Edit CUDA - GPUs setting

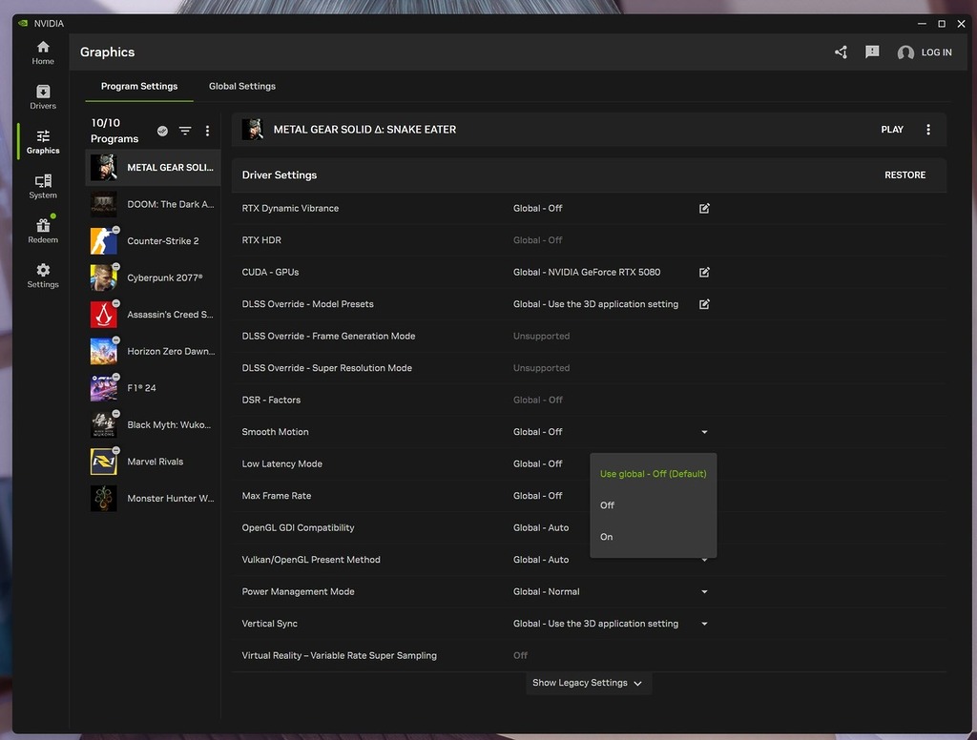tap(704, 272)
